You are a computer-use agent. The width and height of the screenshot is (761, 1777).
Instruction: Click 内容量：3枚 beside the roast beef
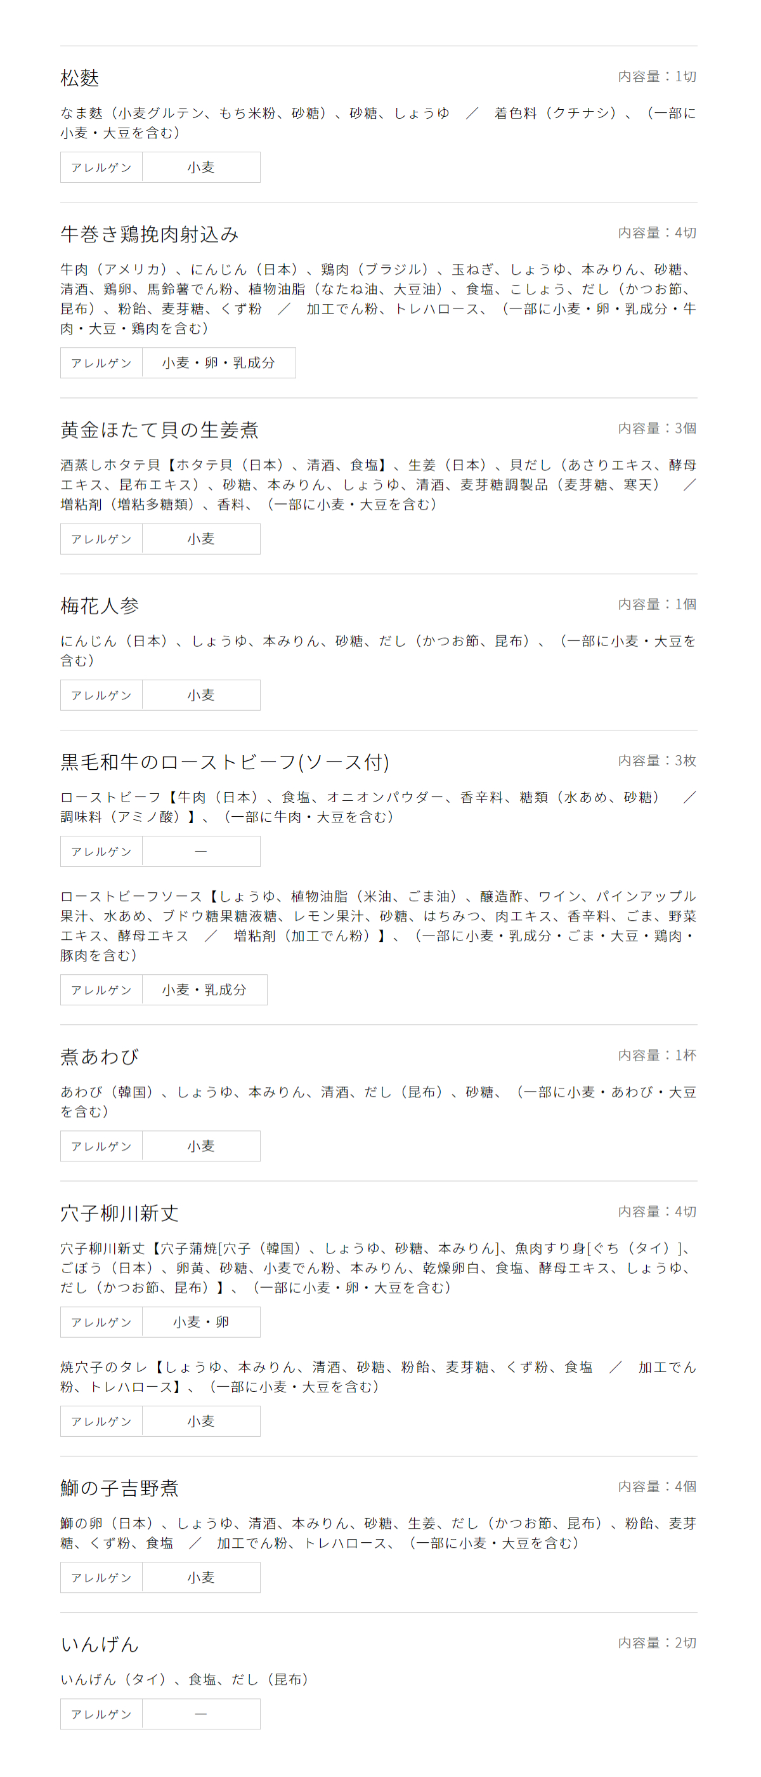[x=657, y=761]
